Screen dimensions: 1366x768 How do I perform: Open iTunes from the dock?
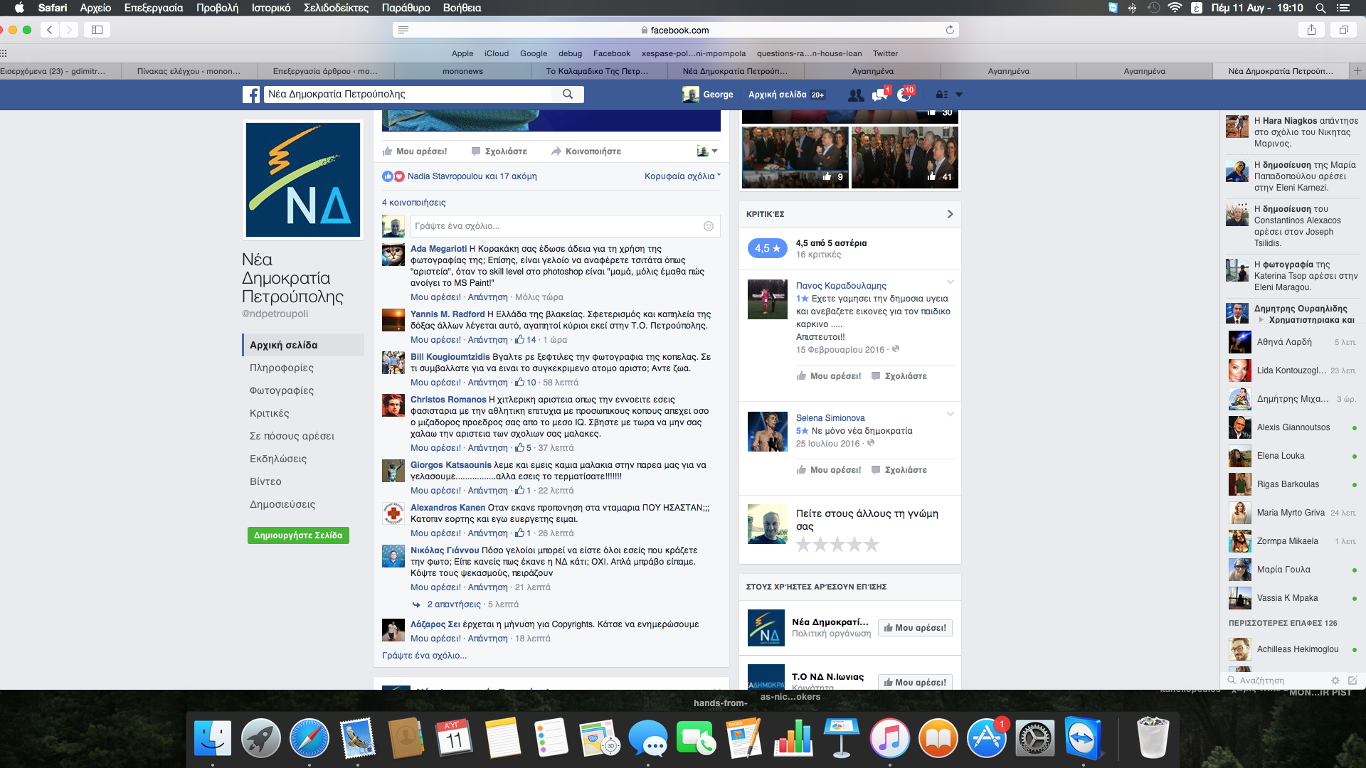[889, 738]
